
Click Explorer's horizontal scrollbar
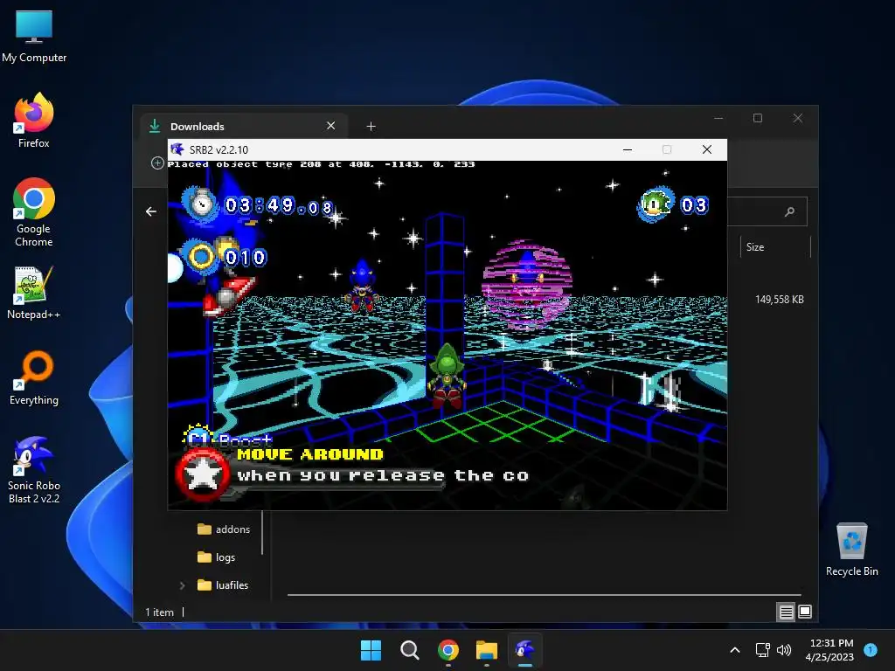[544, 594]
